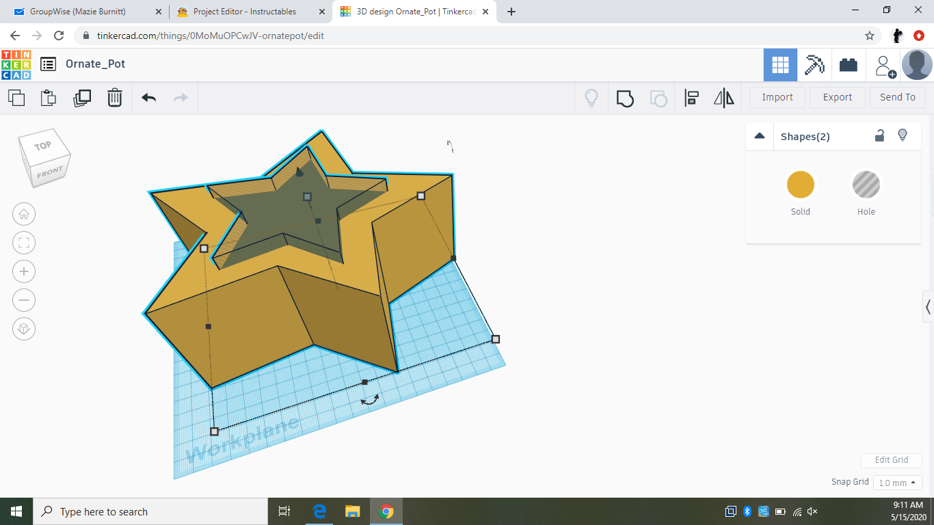Select the Duplicate and repeat icon
The height and width of the screenshot is (525, 934).
[82, 98]
